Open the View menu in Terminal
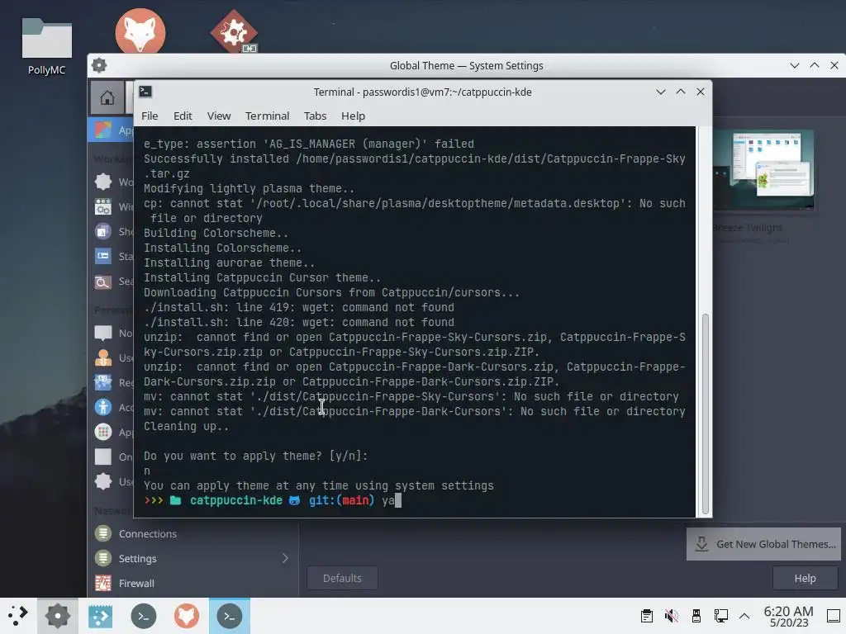 pos(218,116)
